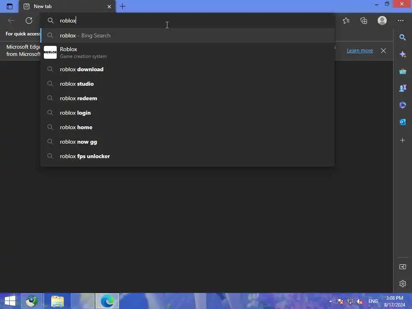Click the Roblox logo thumbnail
This screenshot has height=309, width=412.
click(50, 52)
